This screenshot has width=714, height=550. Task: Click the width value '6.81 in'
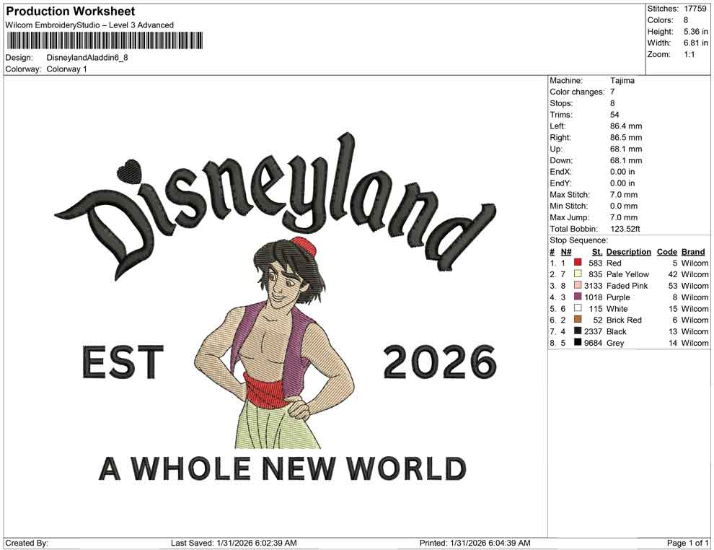coord(696,43)
